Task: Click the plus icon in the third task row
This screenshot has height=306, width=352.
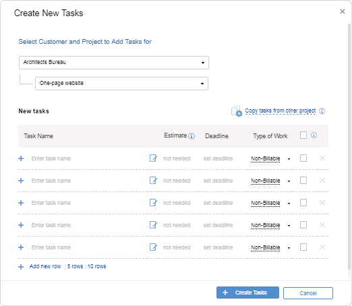Action: (x=21, y=203)
